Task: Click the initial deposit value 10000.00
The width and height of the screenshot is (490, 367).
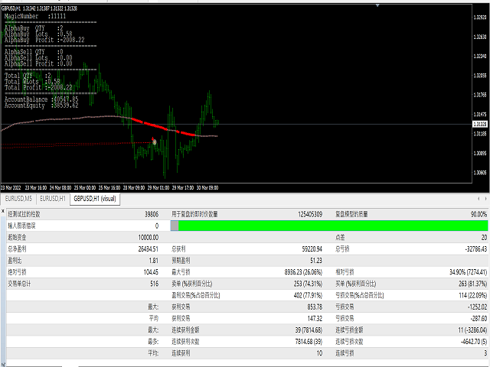Action: [149, 238]
